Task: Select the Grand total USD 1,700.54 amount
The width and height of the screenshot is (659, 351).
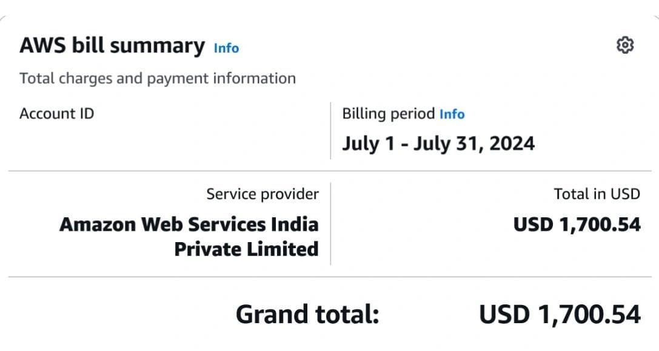Action: tap(560, 315)
